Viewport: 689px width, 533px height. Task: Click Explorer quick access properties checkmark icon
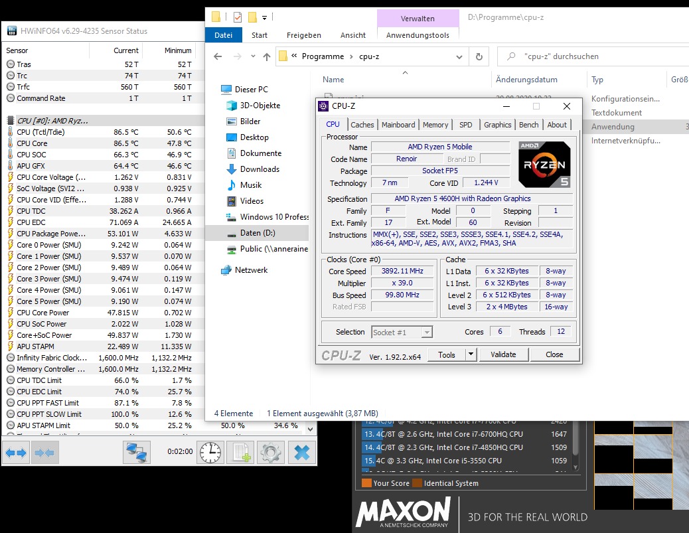pyautogui.click(x=238, y=17)
